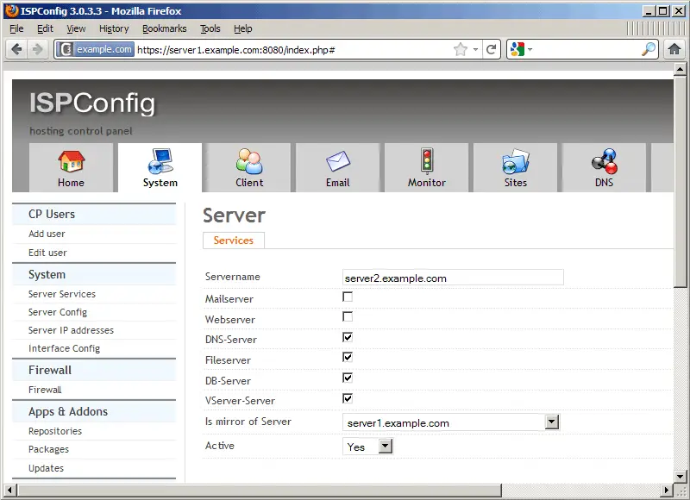Open Server IP addresses in sidebar
Image resolution: width=690 pixels, height=500 pixels.
pyautogui.click(x=71, y=330)
